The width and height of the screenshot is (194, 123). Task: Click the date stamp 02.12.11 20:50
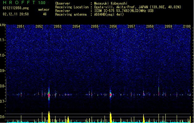16,14
